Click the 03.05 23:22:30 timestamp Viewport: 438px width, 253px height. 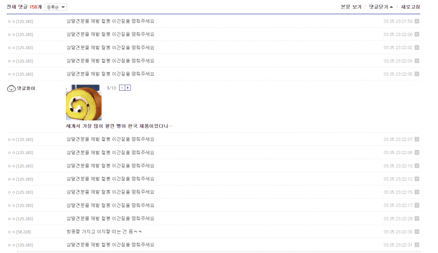click(398, 232)
